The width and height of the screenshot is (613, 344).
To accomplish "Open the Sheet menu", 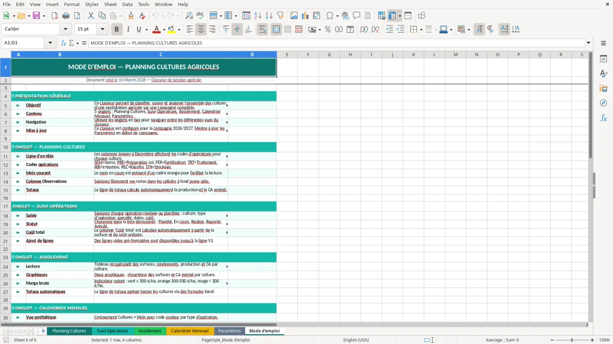I will pos(110,4).
